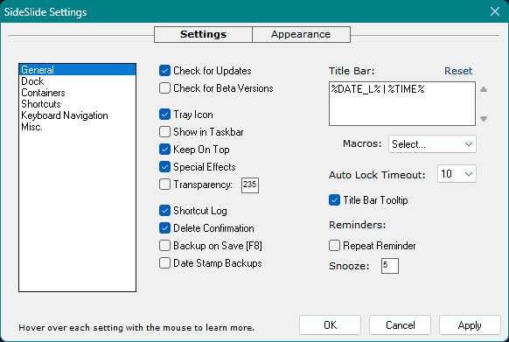Confirm settings with OK button

click(x=330, y=325)
